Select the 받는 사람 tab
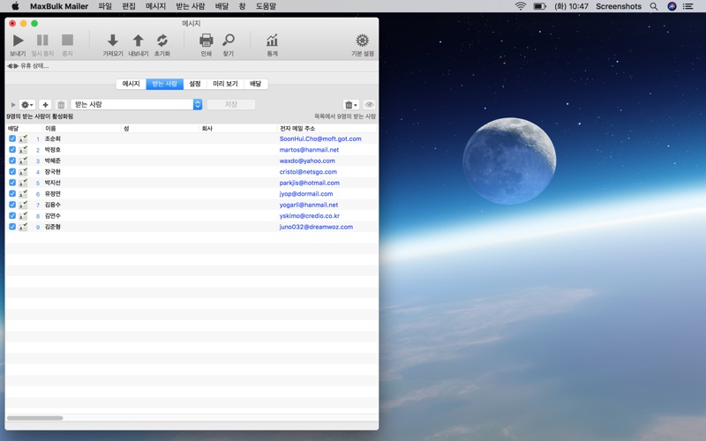Viewport: 706px width, 441px height. click(164, 84)
